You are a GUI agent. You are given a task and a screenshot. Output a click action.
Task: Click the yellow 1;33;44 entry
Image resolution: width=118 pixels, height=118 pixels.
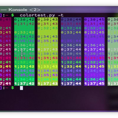[x=71, y=67]
